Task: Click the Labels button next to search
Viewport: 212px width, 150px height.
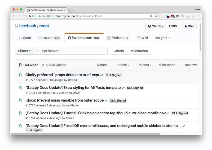Action: [x=119, y=51]
